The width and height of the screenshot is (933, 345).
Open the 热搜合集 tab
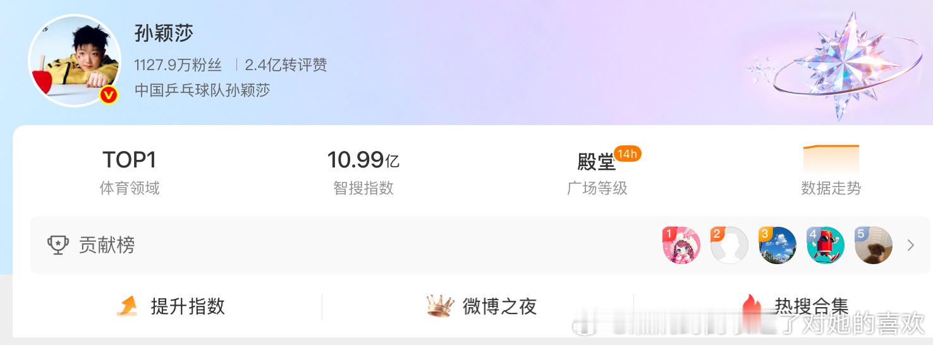click(x=795, y=306)
